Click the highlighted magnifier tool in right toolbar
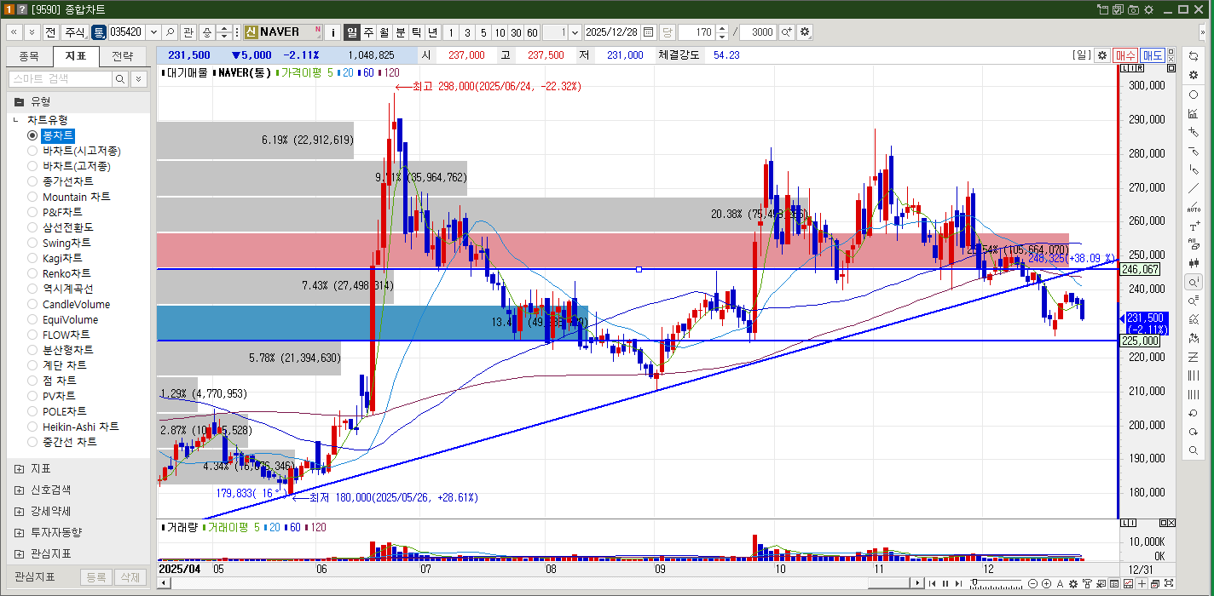The height and width of the screenshot is (596, 1214). (1194, 282)
